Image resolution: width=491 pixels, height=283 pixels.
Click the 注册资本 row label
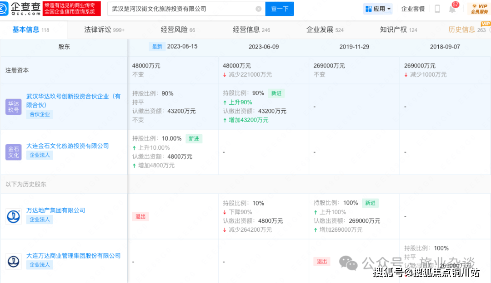tap(17, 71)
